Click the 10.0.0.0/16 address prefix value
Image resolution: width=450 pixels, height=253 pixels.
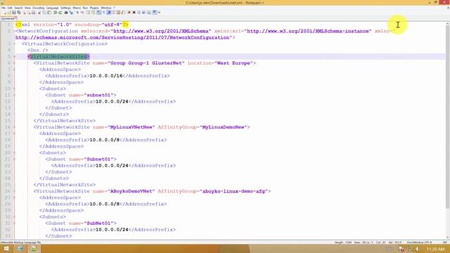(x=106, y=76)
